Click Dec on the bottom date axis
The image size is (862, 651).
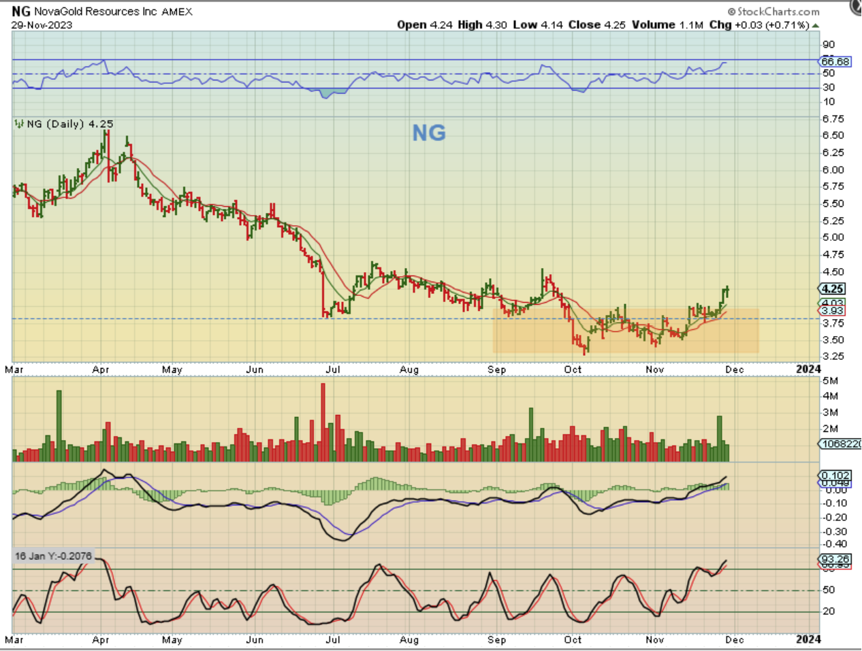pos(735,640)
